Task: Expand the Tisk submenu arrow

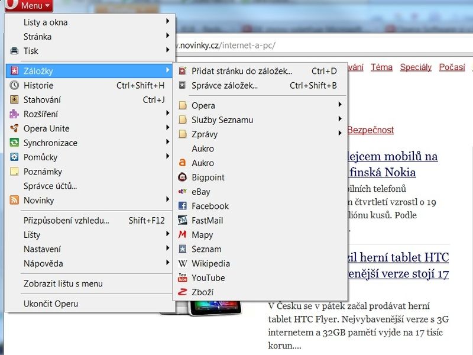Action: click(x=168, y=50)
